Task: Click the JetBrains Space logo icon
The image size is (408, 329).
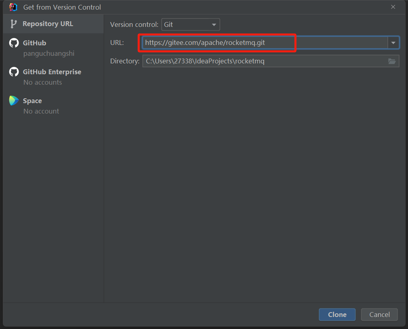Action: [14, 100]
